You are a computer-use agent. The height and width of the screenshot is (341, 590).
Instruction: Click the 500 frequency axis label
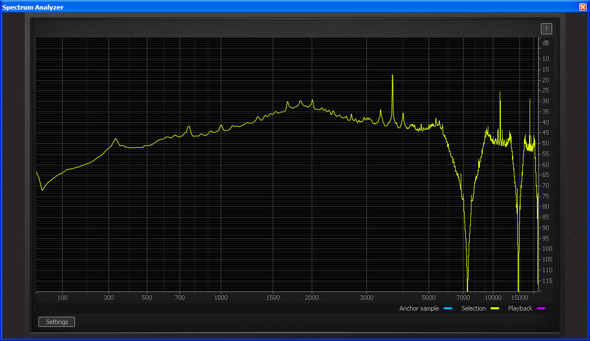[x=147, y=298]
